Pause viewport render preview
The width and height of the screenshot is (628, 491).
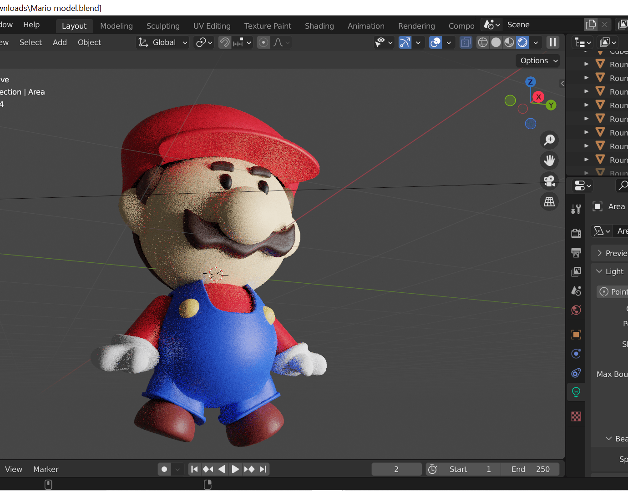pos(553,42)
